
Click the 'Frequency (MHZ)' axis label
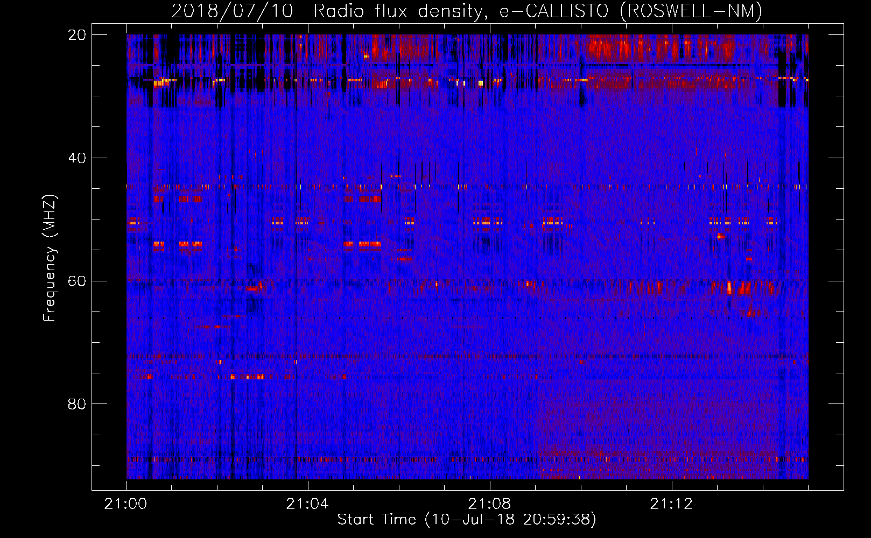coord(50,258)
